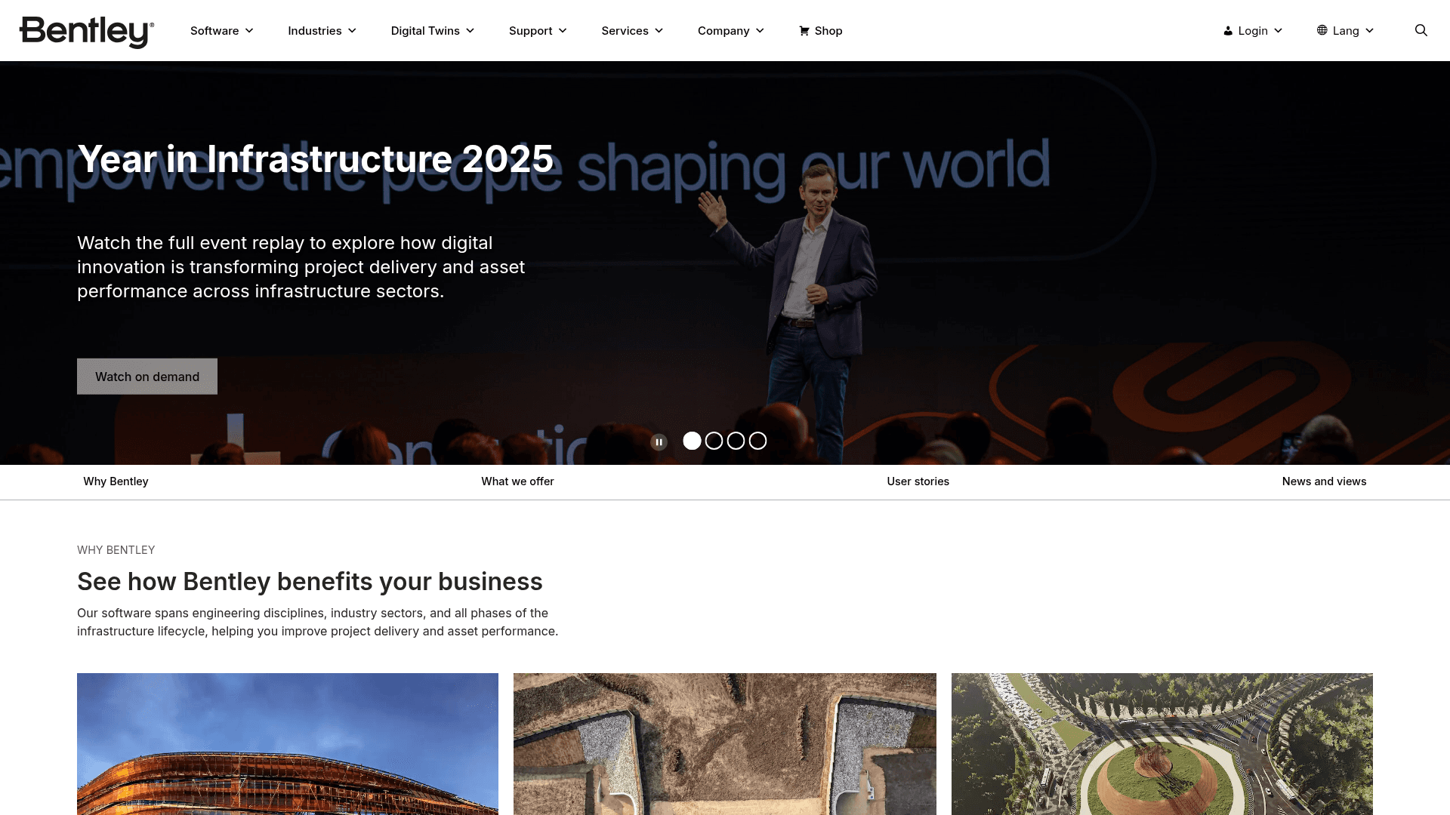
Task: Open the News and views section
Action: [x=1324, y=481]
